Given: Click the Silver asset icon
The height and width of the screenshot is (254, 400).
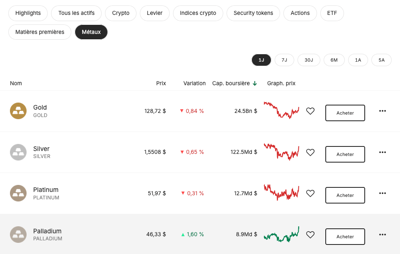Looking at the screenshot, I should pos(18,152).
